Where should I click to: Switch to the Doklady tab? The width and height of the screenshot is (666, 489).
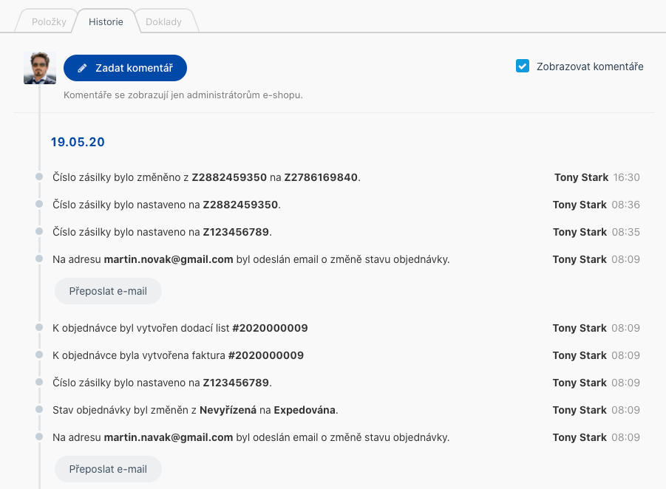coord(163,21)
